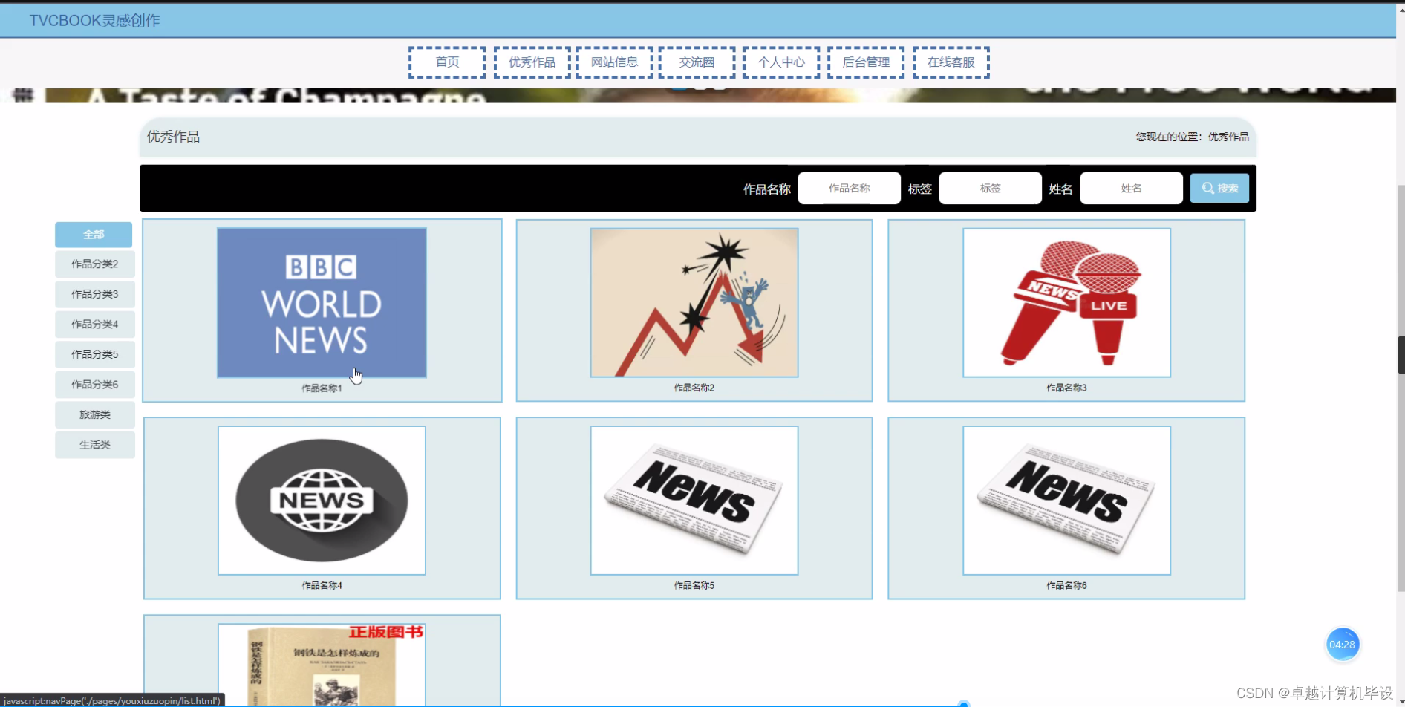Open the gray globe NEWS thumbnail
Image resolution: width=1405 pixels, height=707 pixels.
[x=322, y=501]
